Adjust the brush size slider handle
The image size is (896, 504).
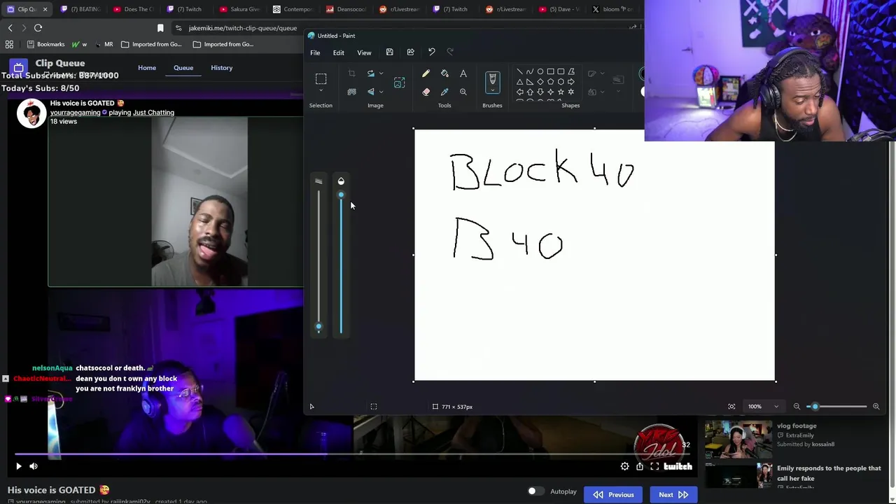pyautogui.click(x=318, y=326)
